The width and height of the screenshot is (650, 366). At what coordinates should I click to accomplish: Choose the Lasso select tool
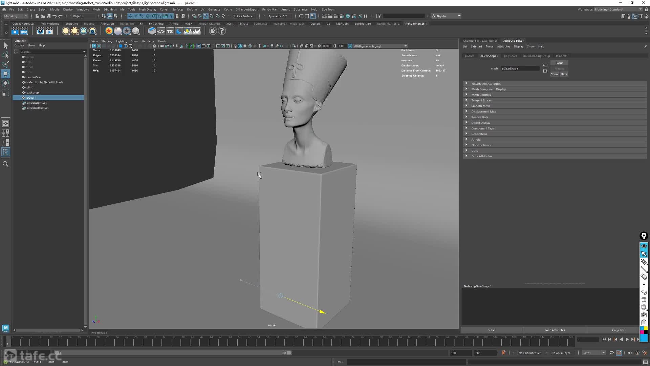pos(6,55)
